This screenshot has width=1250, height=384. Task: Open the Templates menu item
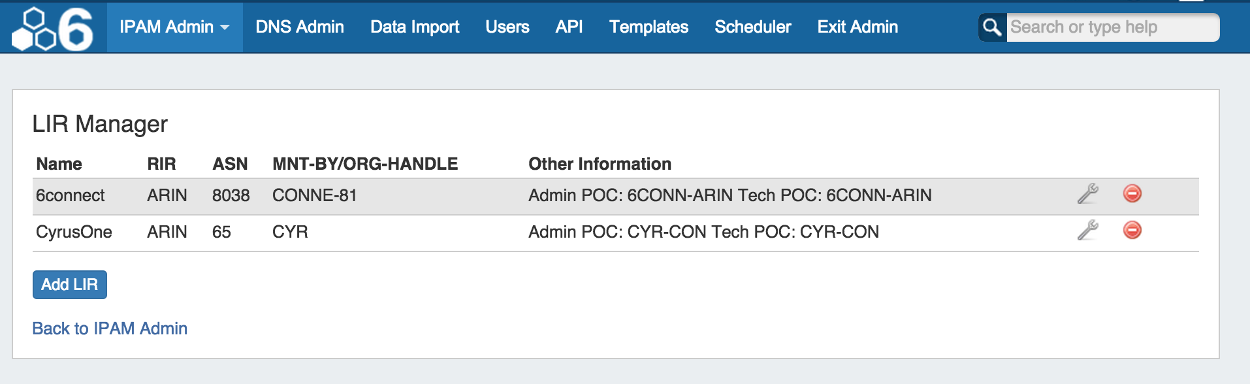(x=649, y=27)
